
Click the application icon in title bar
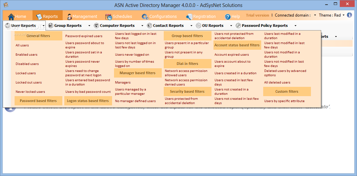[6, 4]
